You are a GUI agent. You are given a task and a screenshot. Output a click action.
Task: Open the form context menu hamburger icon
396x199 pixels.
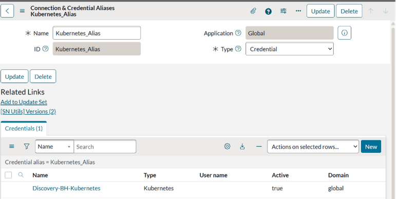[22, 11]
